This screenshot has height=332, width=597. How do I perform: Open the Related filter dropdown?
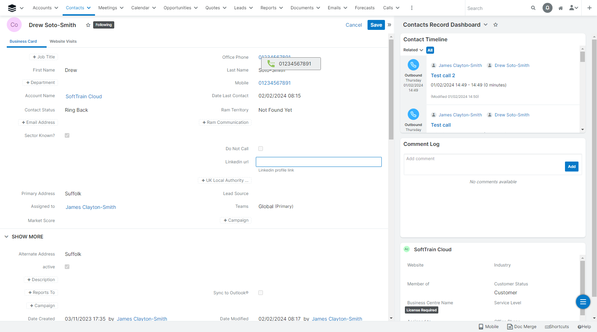[413, 50]
